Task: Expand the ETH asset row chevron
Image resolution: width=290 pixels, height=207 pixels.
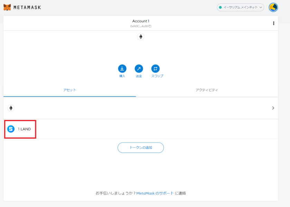Action: coord(273,108)
